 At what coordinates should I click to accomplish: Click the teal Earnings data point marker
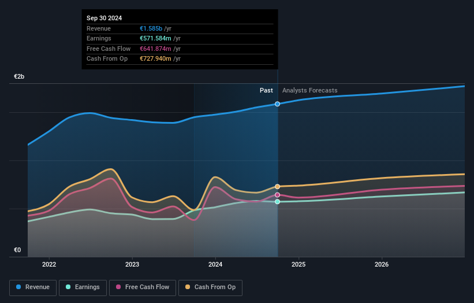(x=278, y=202)
